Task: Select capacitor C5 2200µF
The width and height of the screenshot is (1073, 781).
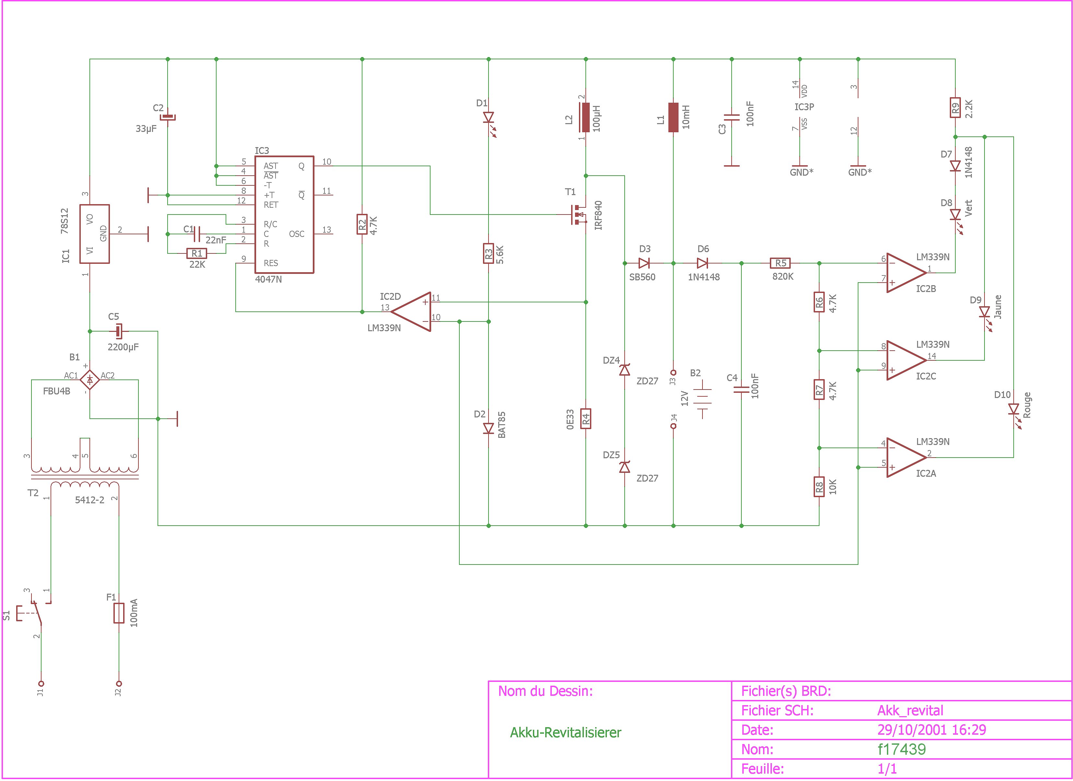Action: tap(118, 331)
